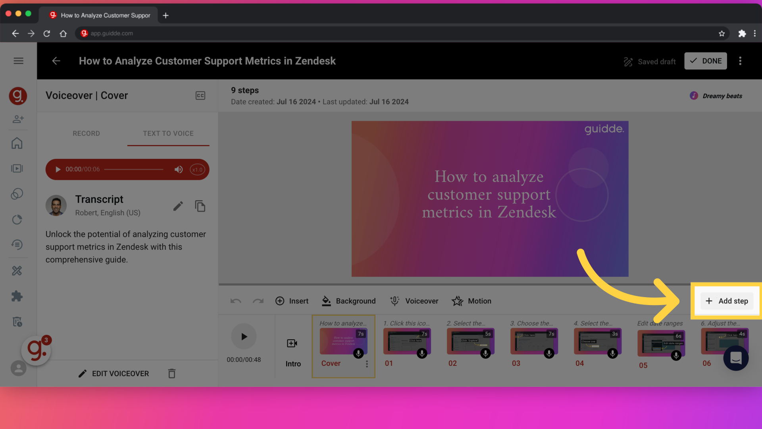The height and width of the screenshot is (429, 762).
Task: Click the edit voiceover transcript pencil
Action: [178, 206]
